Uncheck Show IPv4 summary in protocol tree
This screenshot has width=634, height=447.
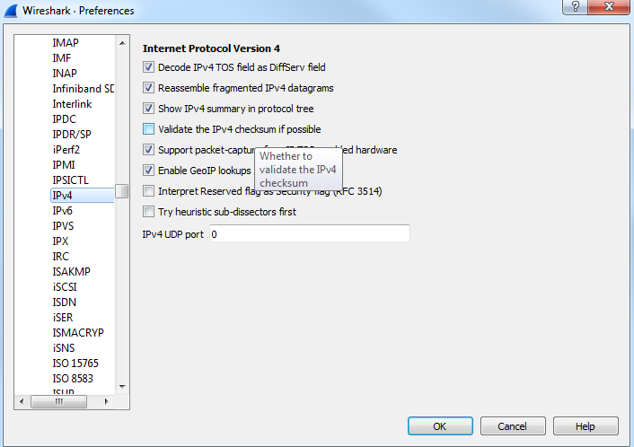(149, 109)
